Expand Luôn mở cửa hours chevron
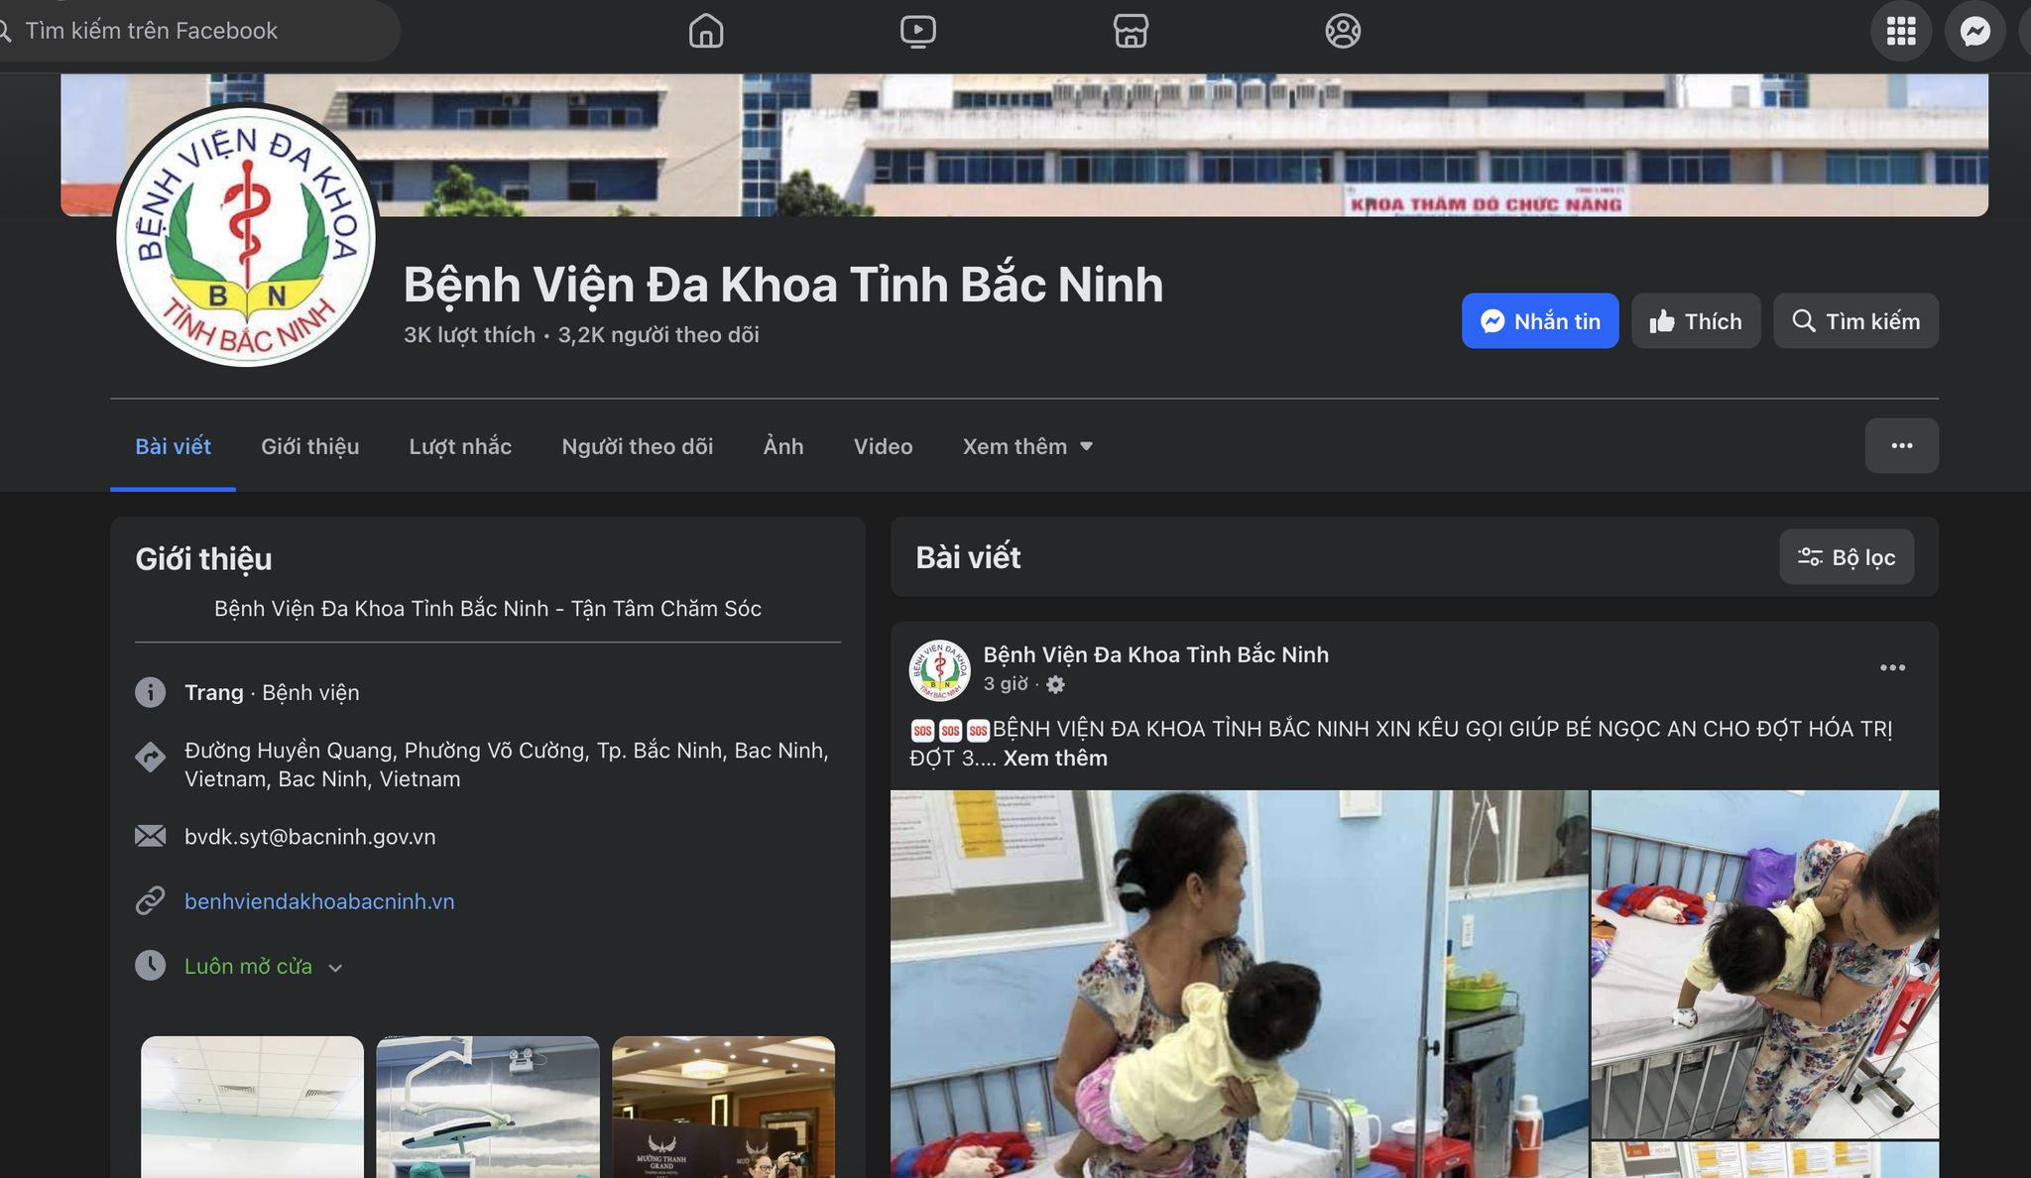Image resolution: width=2031 pixels, height=1178 pixels. (335, 968)
